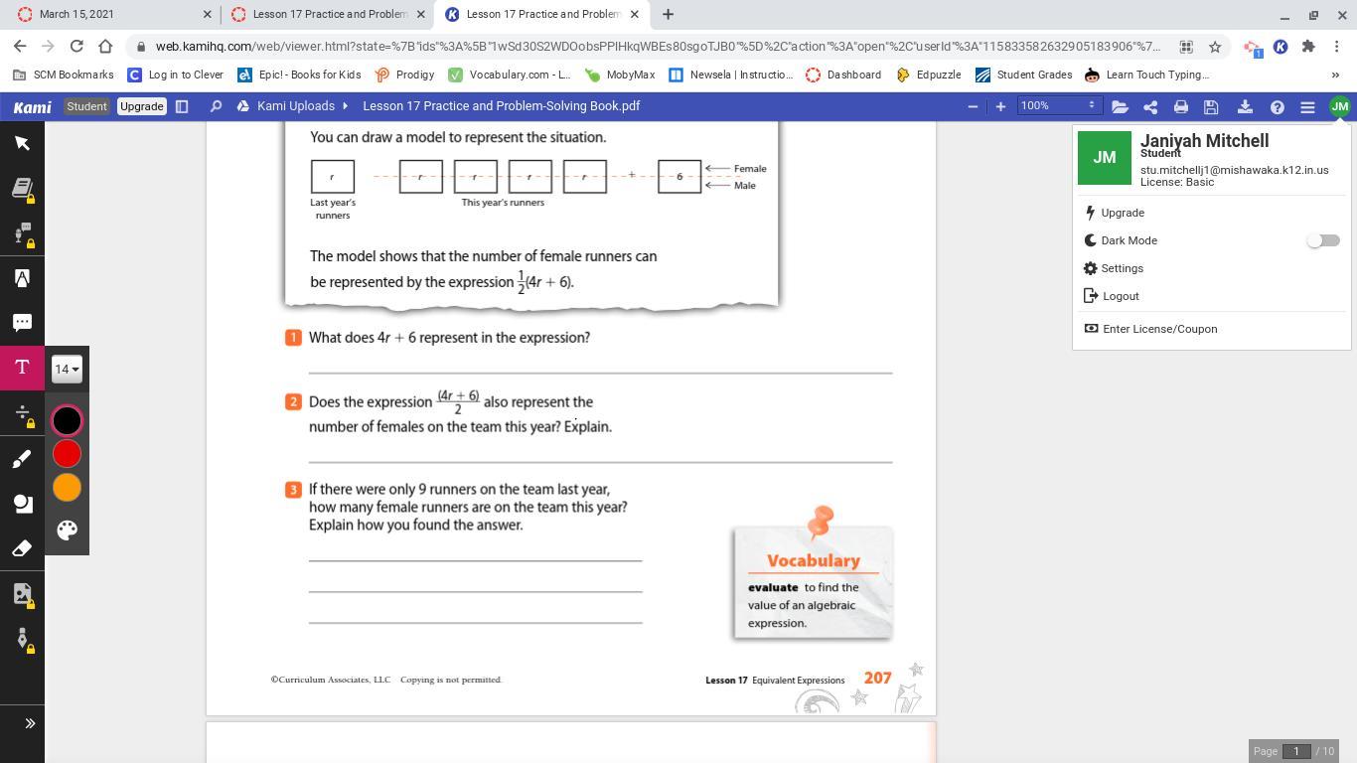Switch to the March 15, 2021 tab
The height and width of the screenshot is (763, 1357).
113,15
